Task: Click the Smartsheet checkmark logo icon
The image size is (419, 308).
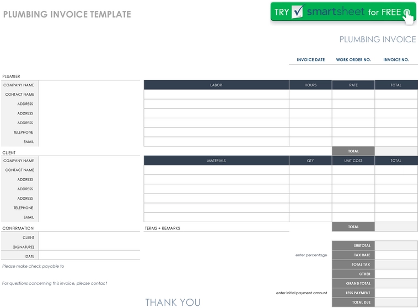Action: pos(297,12)
